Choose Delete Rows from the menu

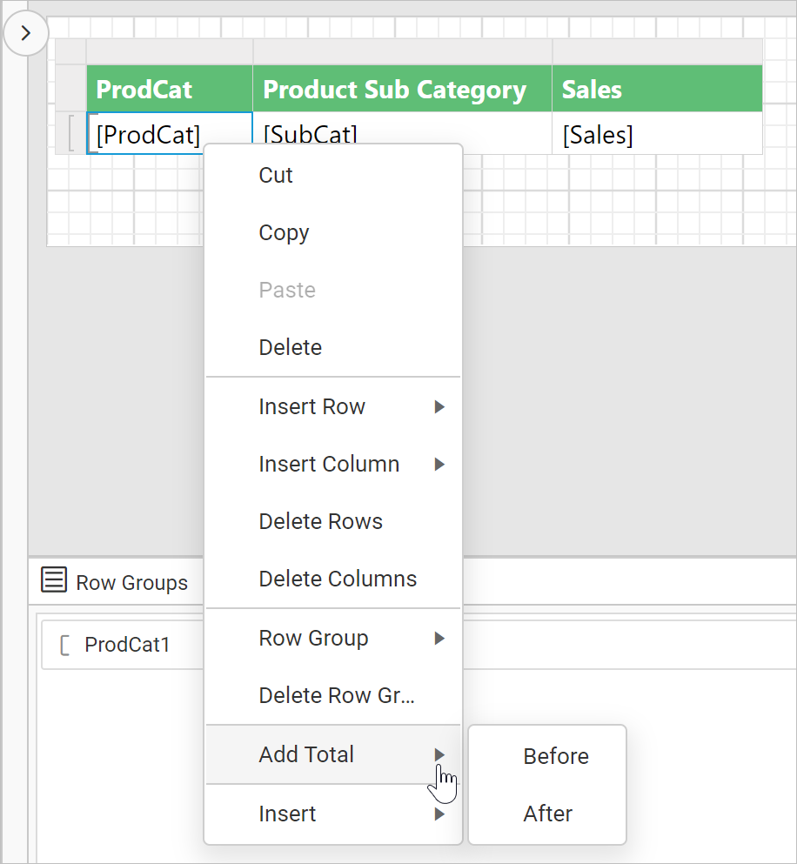320,521
